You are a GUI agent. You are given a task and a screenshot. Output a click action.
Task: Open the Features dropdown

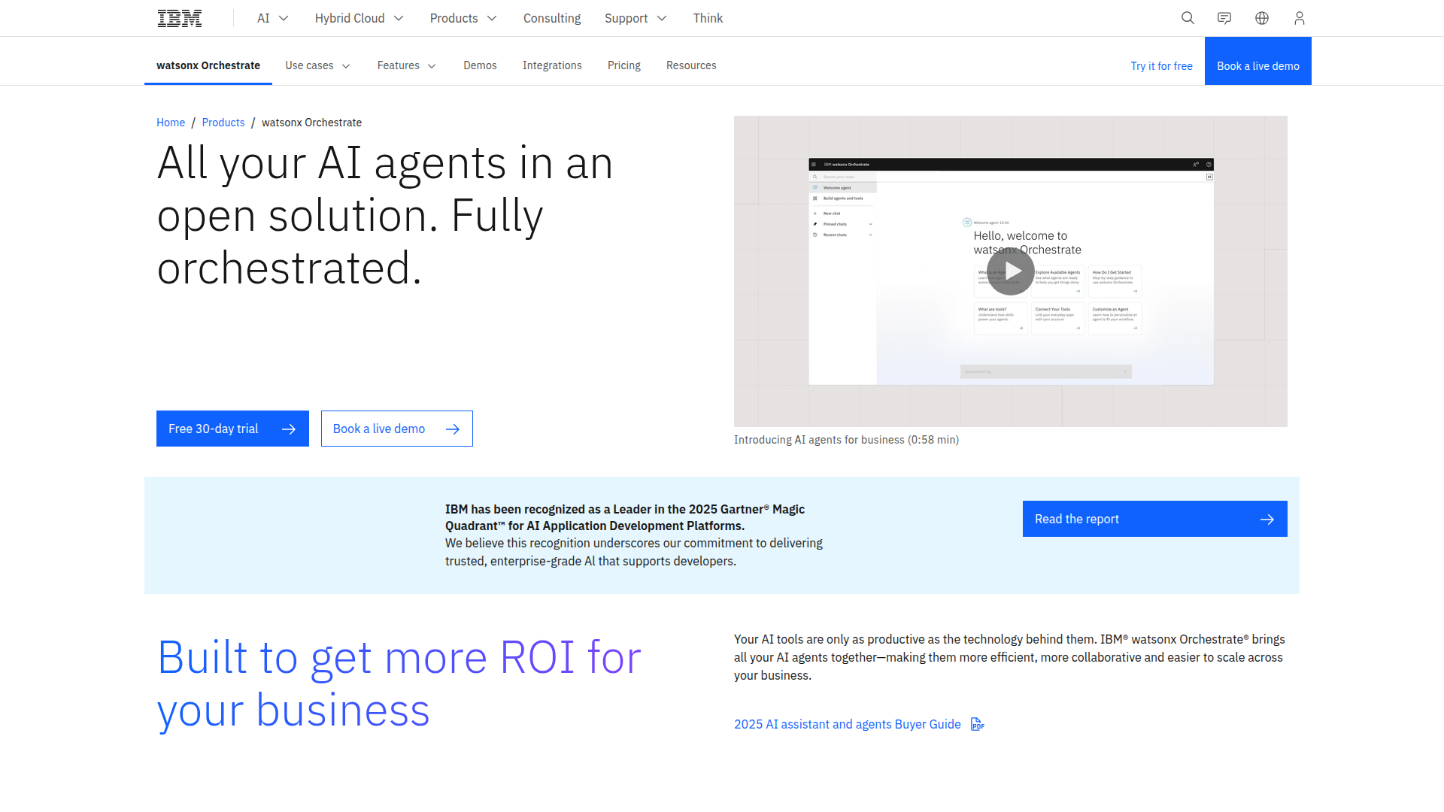405,65
